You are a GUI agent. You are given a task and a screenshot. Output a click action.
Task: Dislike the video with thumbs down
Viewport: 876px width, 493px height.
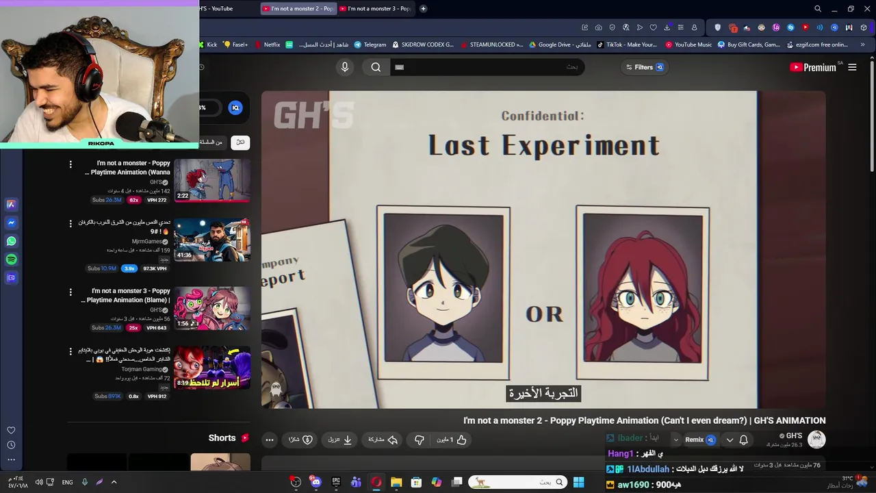(x=420, y=440)
